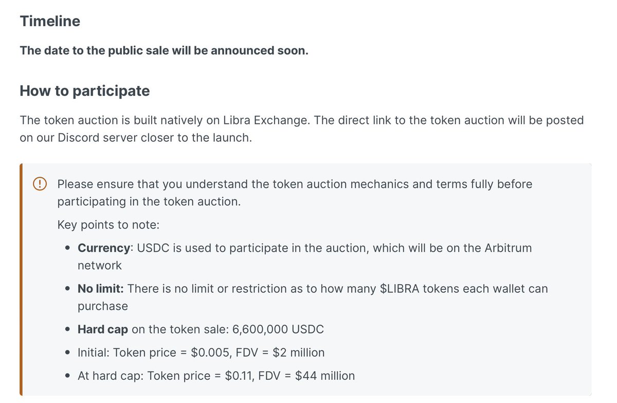The height and width of the screenshot is (403, 617).
Task: Click the "Key points to note:" line
Action: (x=108, y=225)
